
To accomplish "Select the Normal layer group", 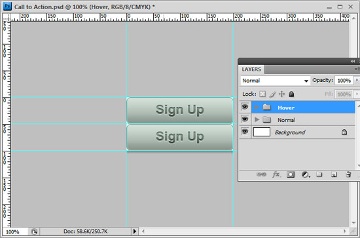I will pyautogui.click(x=303, y=119).
